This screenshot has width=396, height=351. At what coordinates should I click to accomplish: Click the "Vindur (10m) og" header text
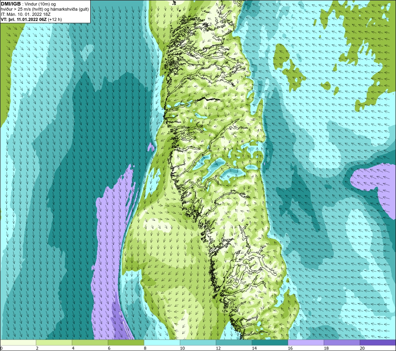(x=40, y=4)
